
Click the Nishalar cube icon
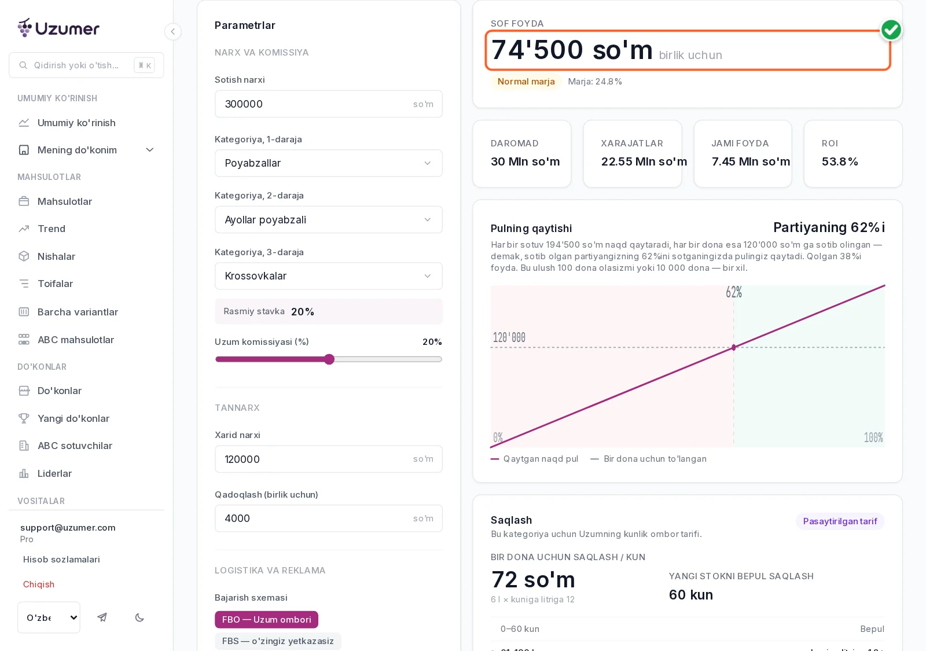[24, 256]
